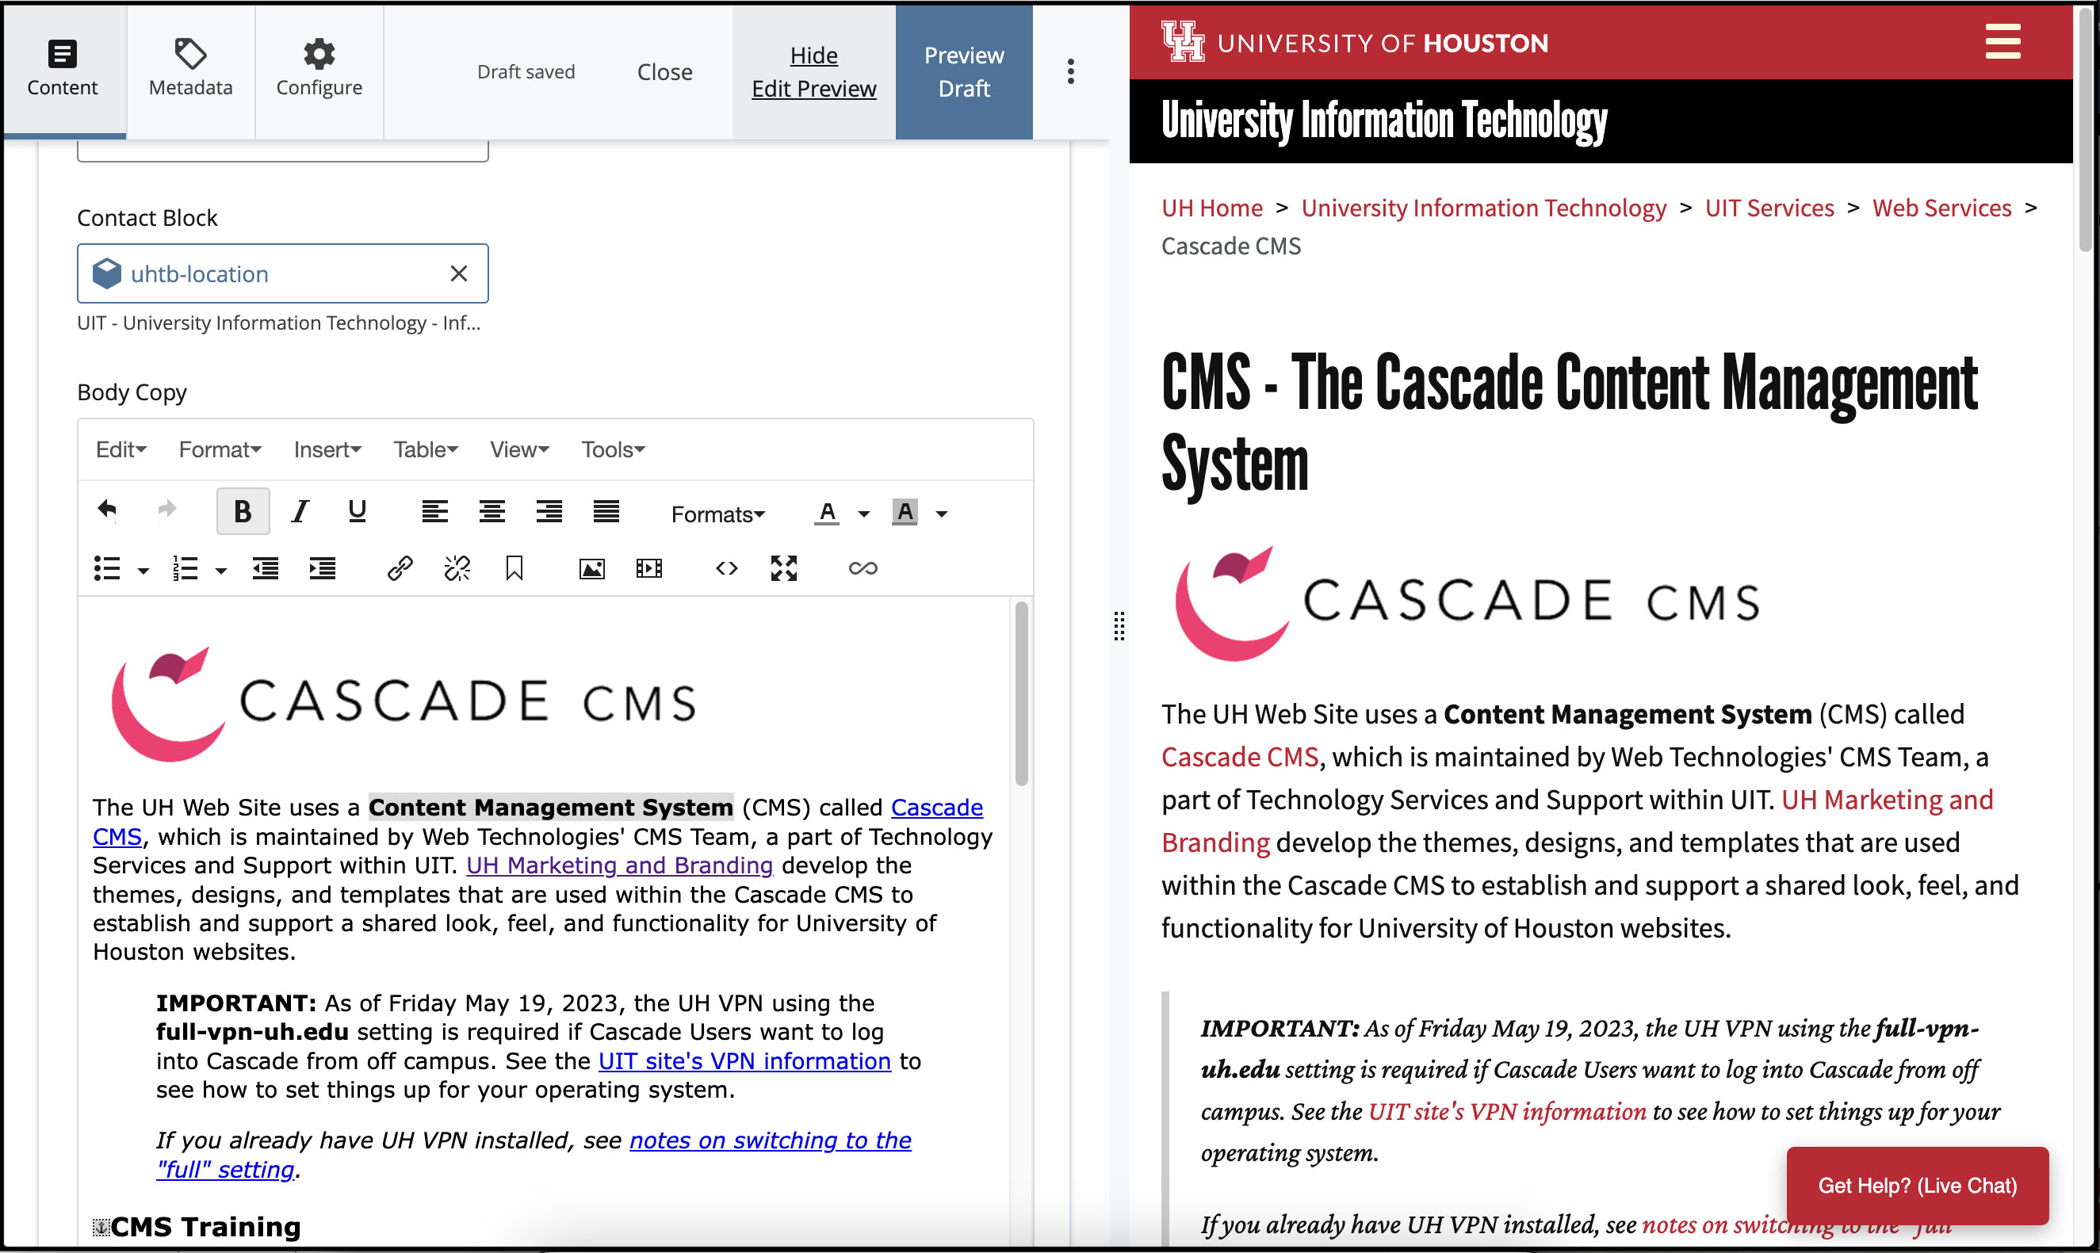2100x1253 pixels.
Task: Open the Formats style dropdown
Action: (x=717, y=514)
